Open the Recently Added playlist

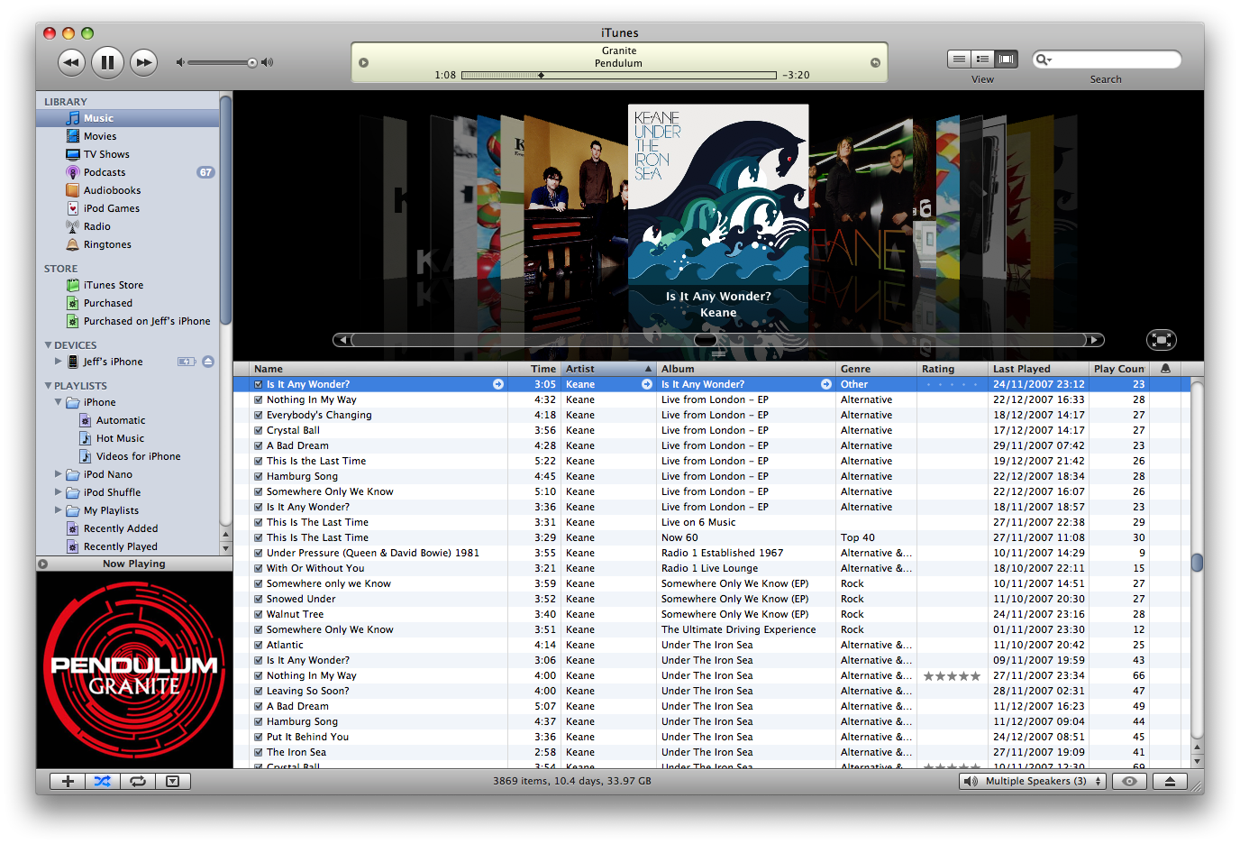click(x=128, y=528)
